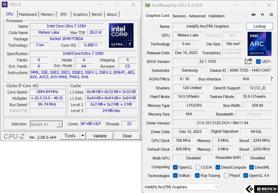This screenshot has width=278, height=193.
Task: Click the Boost clock value 2245 MHz
Action: 261,140
